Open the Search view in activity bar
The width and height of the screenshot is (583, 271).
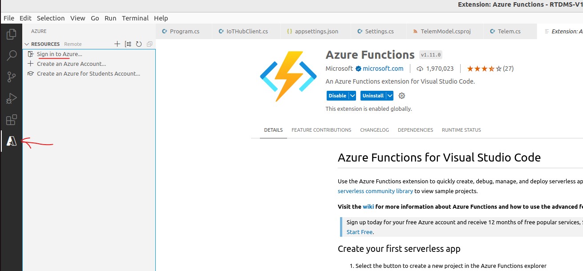[12, 55]
